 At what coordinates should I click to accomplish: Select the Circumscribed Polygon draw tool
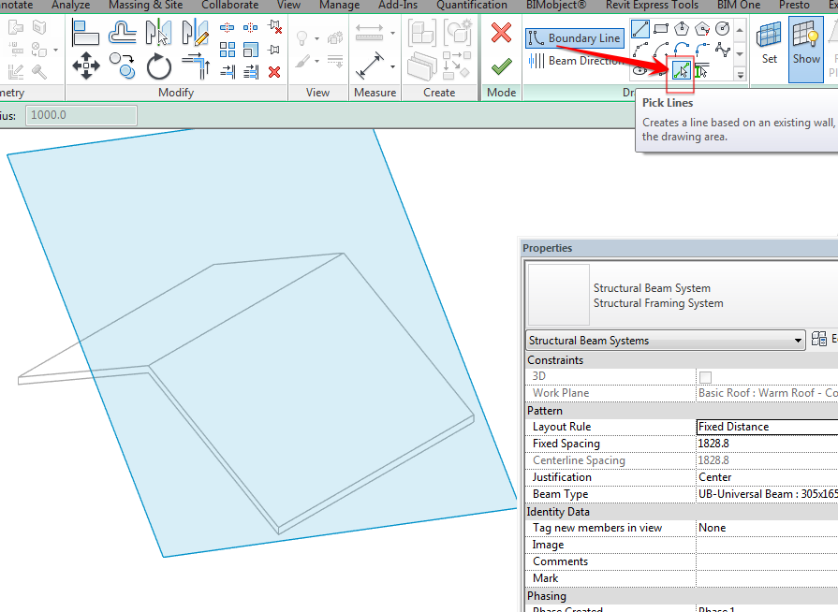(701, 29)
